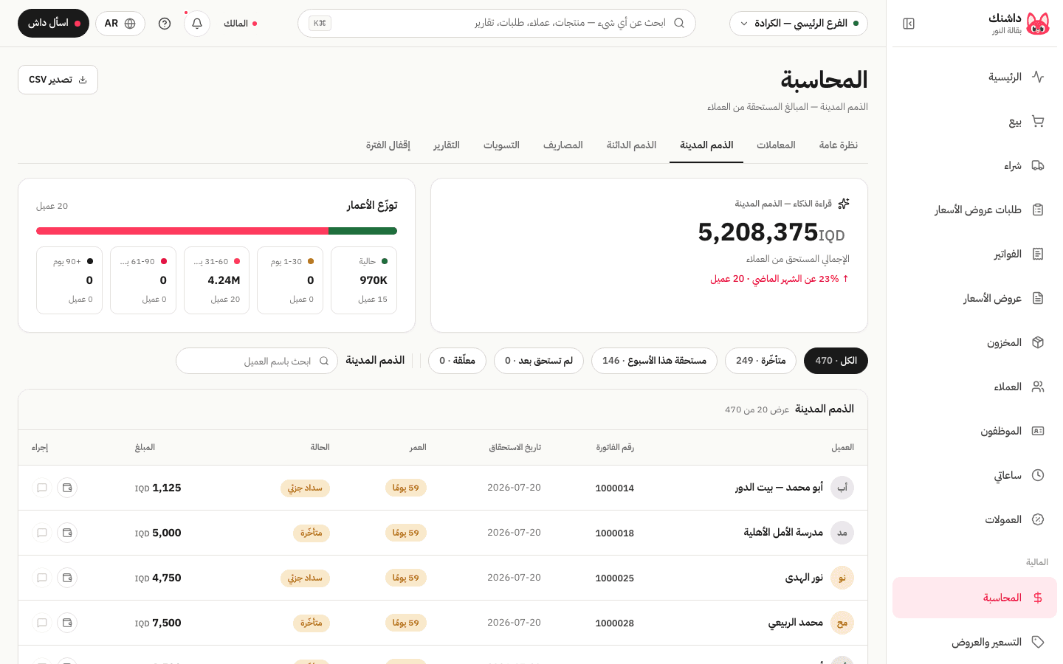Open payment wallet icon for invoice 1000018
The width and height of the screenshot is (1063, 664).
67,533
